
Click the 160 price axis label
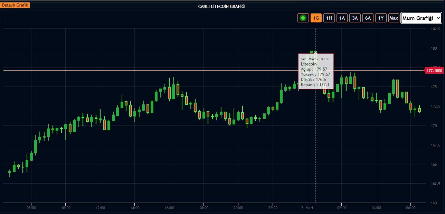click(434, 203)
